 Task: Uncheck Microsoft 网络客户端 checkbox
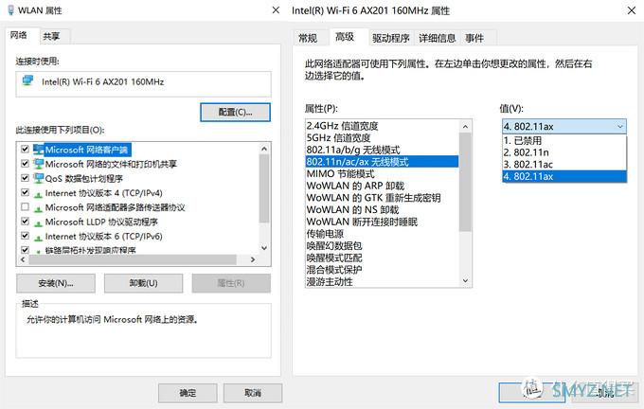tap(25, 149)
